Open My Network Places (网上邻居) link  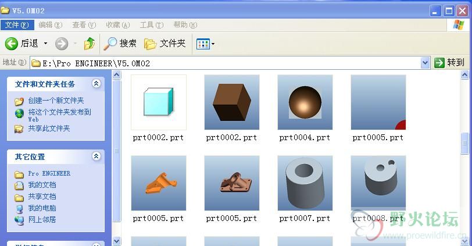point(42,220)
